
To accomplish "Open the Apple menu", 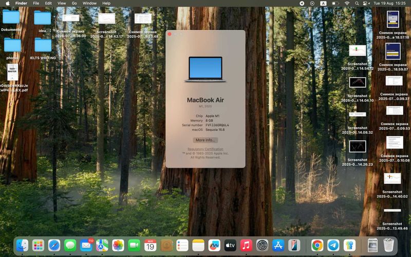I will click(8, 3).
